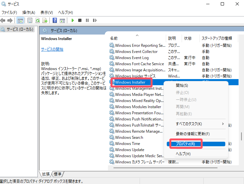Click gear icon beside Windows Update
This screenshot has height=184, width=244.
[112, 149]
